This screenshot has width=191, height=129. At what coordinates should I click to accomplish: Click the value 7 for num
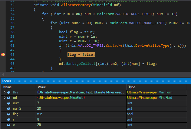[38, 103]
